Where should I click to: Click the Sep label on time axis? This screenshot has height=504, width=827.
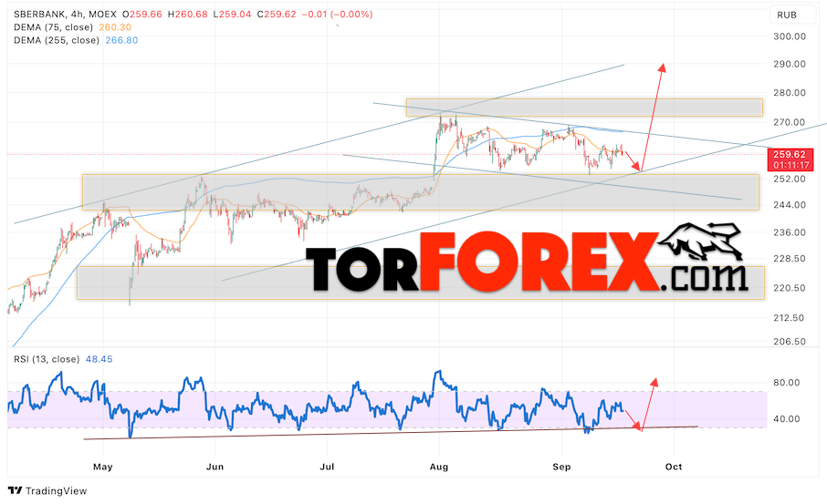tap(561, 467)
